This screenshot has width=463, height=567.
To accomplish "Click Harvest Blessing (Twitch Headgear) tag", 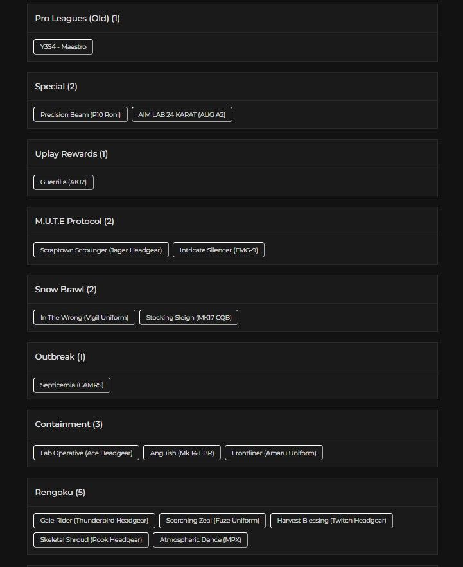I will click(x=332, y=520).
